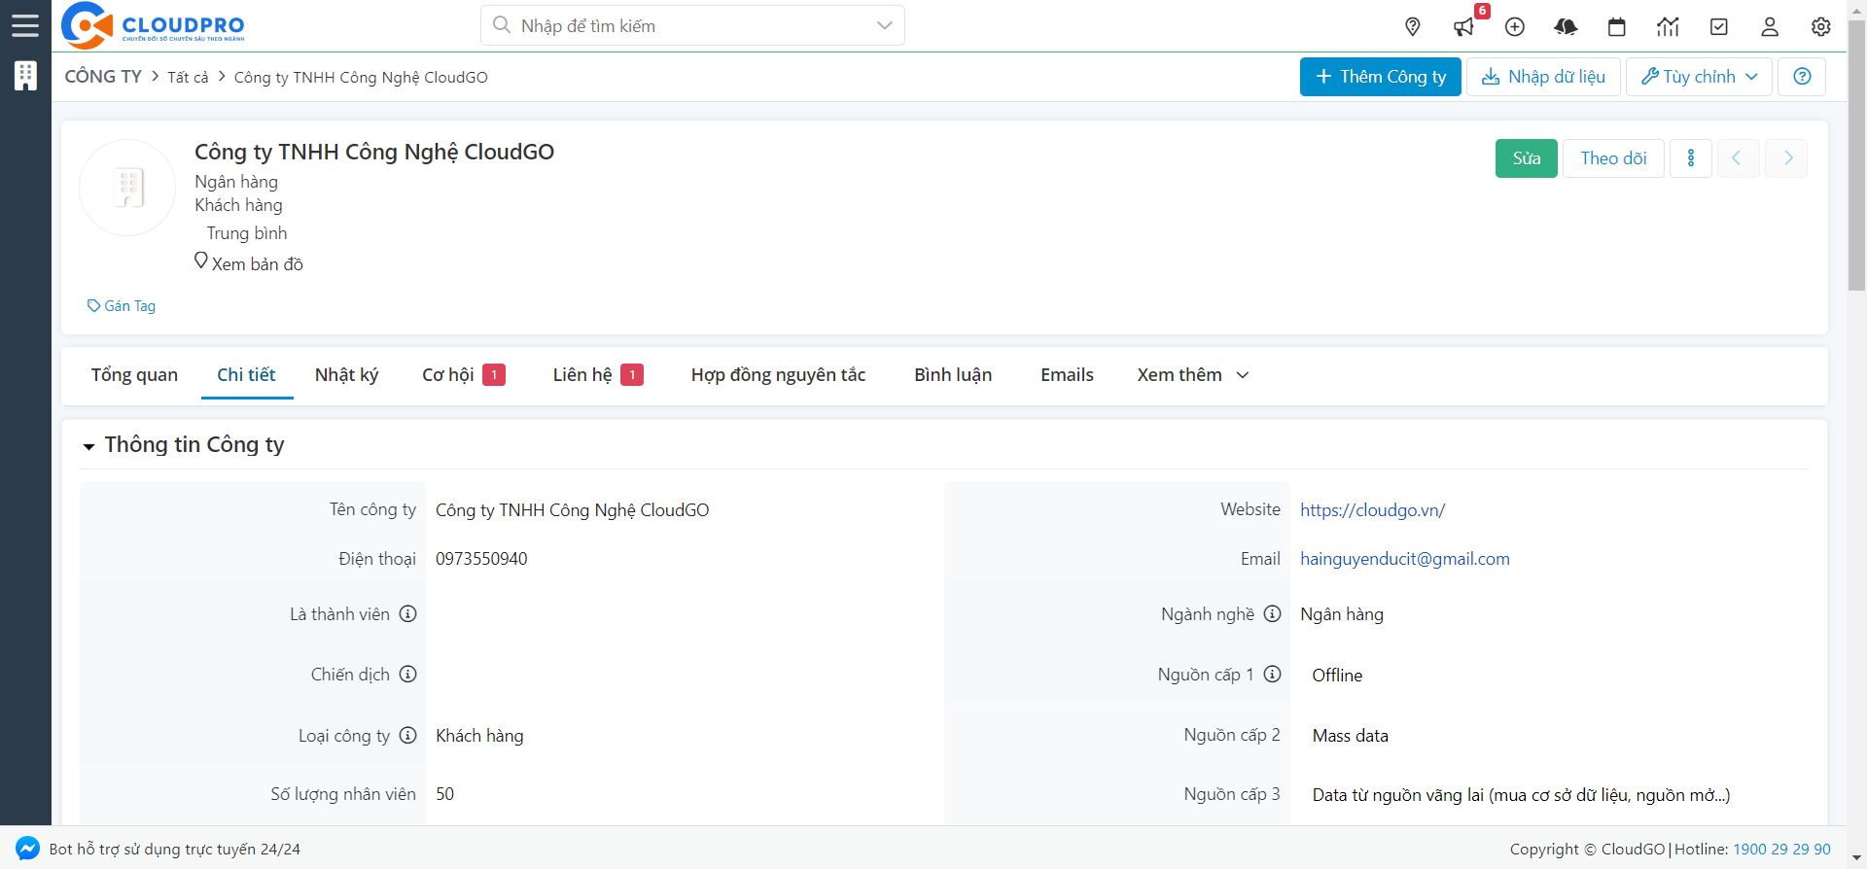Image resolution: width=1867 pixels, height=869 pixels.
Task: Open the notifications bell icon
Action: click(1566, 27)
